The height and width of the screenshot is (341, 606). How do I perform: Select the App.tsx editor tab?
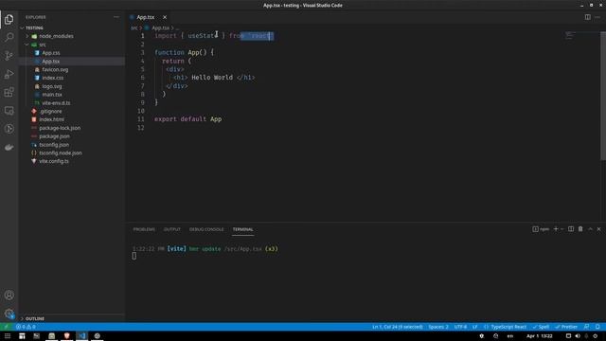(x=145, y=17)
